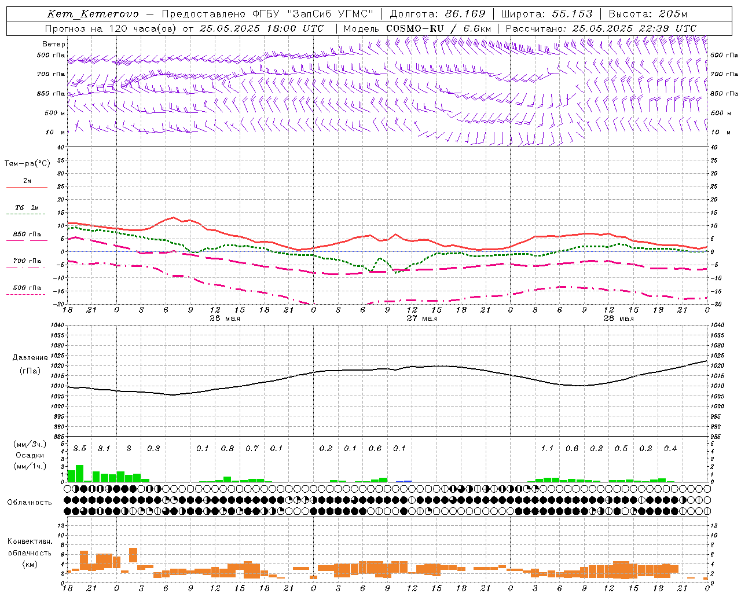
Task: Click the '1.1' precipitation amount value
Action: 547,449
